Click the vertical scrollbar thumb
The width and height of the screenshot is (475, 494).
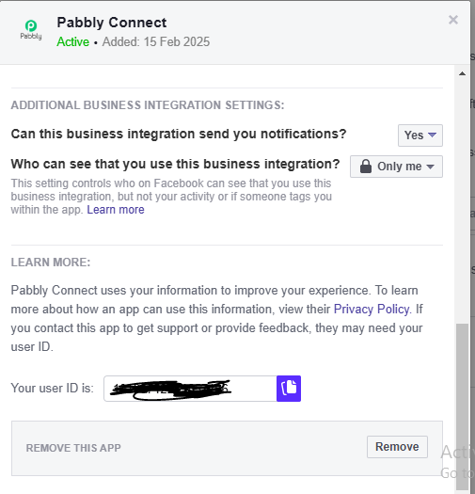(x=462, y=406)
